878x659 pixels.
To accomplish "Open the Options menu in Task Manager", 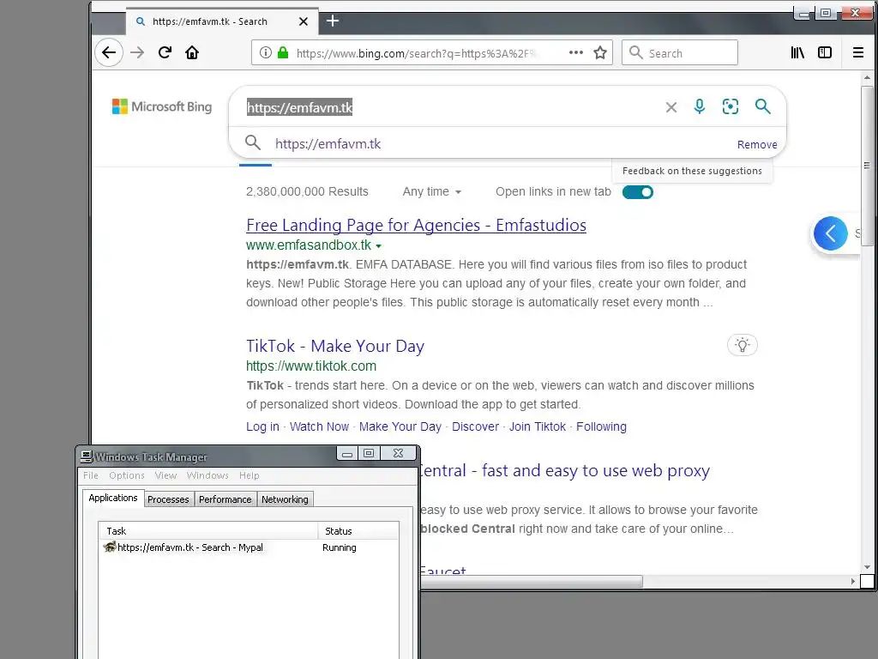I will click(127, 475).
